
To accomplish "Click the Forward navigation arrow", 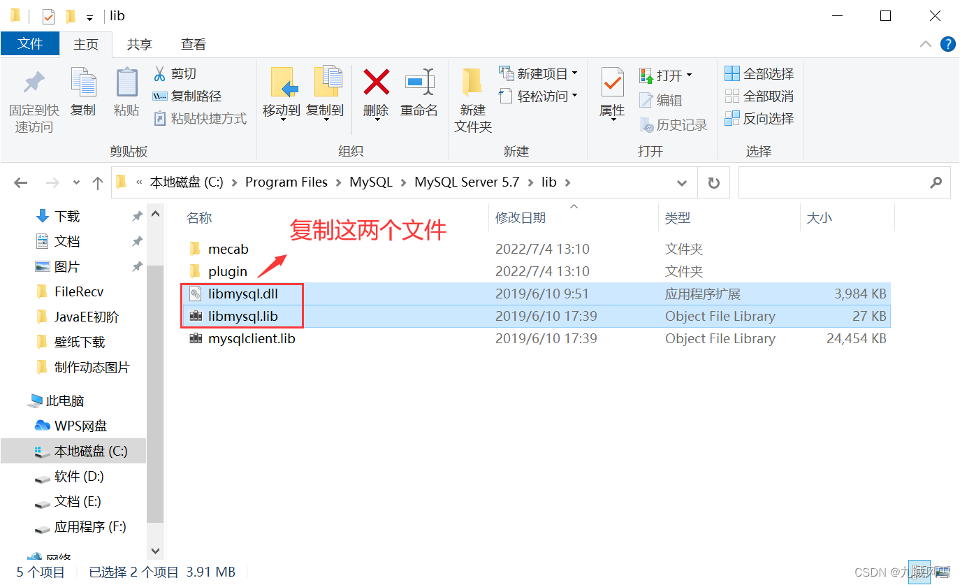I will (x=52, y=182).
